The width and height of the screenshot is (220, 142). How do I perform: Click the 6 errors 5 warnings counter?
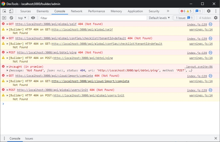(186, 11)
